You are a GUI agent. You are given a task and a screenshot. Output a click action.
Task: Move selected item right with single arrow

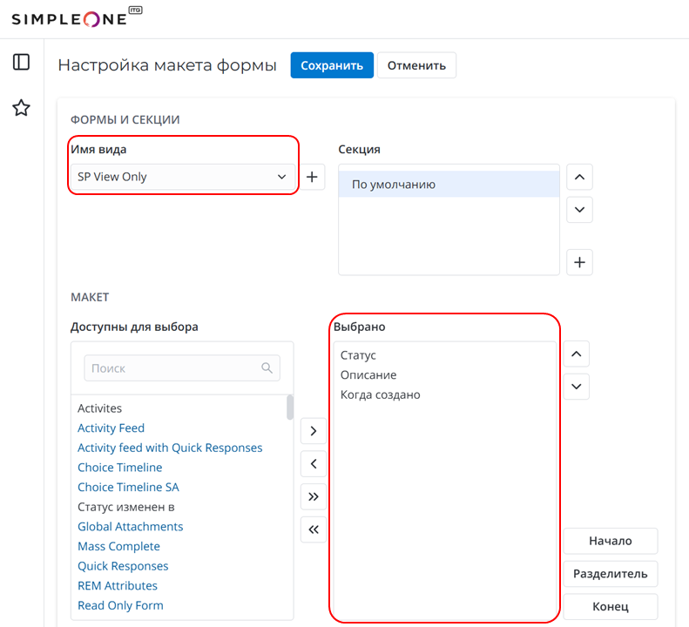pyautogui.click(x=314, y=430)
